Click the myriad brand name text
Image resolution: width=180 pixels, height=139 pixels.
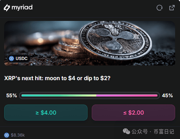22,8
